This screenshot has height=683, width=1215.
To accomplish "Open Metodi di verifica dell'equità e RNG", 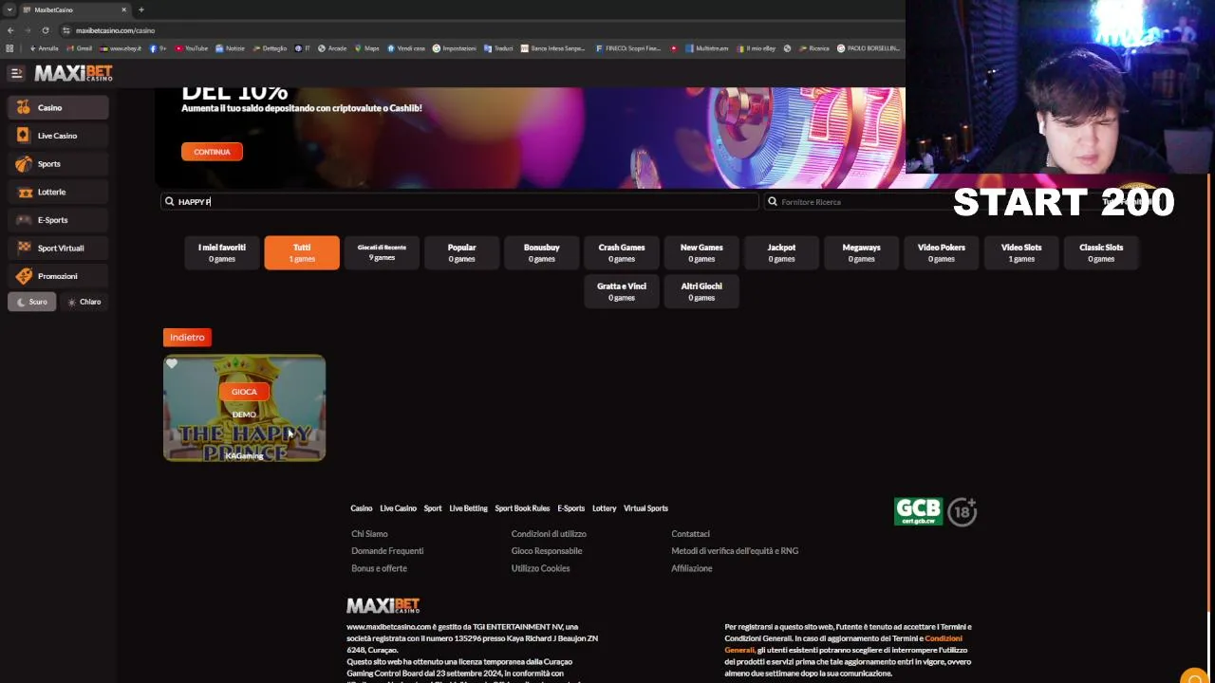I will click(x=735, y=551).
